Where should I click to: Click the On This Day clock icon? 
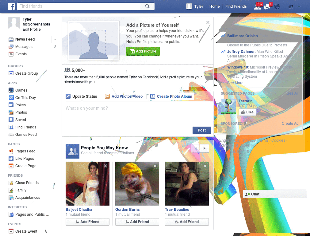pyautogui.click(x=11, y=97)
